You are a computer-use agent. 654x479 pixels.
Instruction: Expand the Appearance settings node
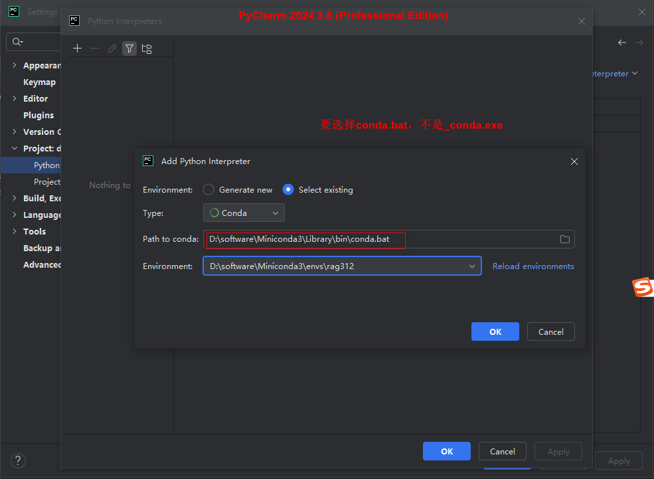pos(15,65)
